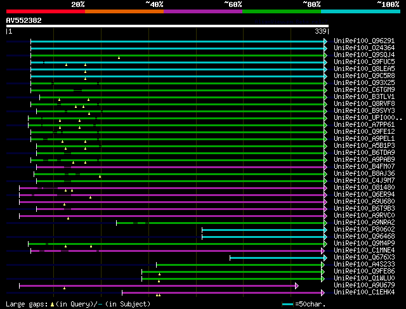
Task: Select the UniRef100_A9PAB9 label
Action: [x=364, y=160]
